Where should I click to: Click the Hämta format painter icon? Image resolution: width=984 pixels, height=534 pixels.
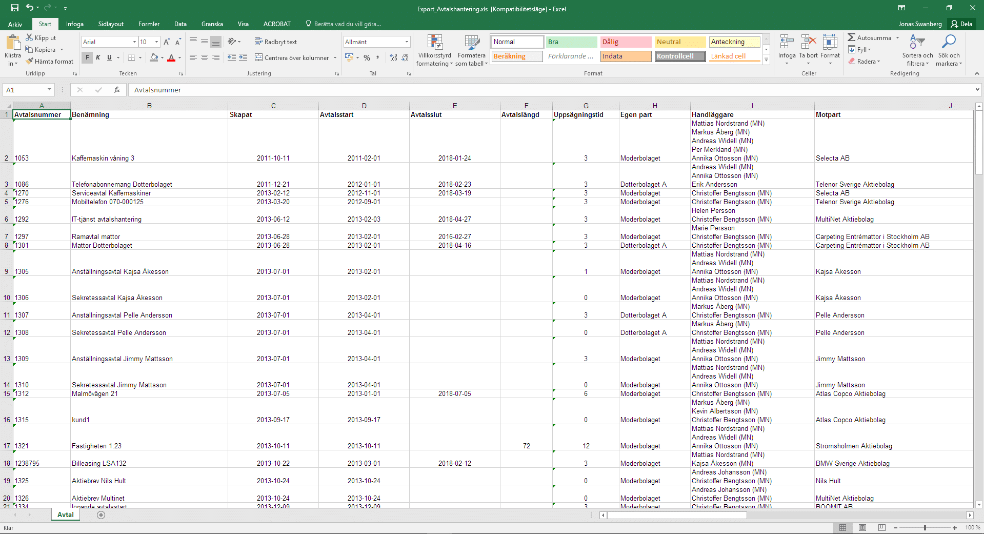[x=30, y=61]
